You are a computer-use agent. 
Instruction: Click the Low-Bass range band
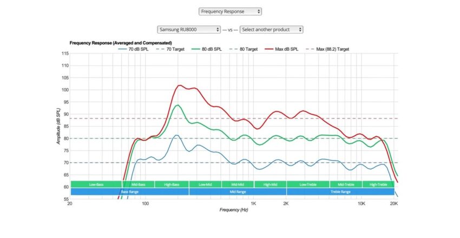[96, 184]
